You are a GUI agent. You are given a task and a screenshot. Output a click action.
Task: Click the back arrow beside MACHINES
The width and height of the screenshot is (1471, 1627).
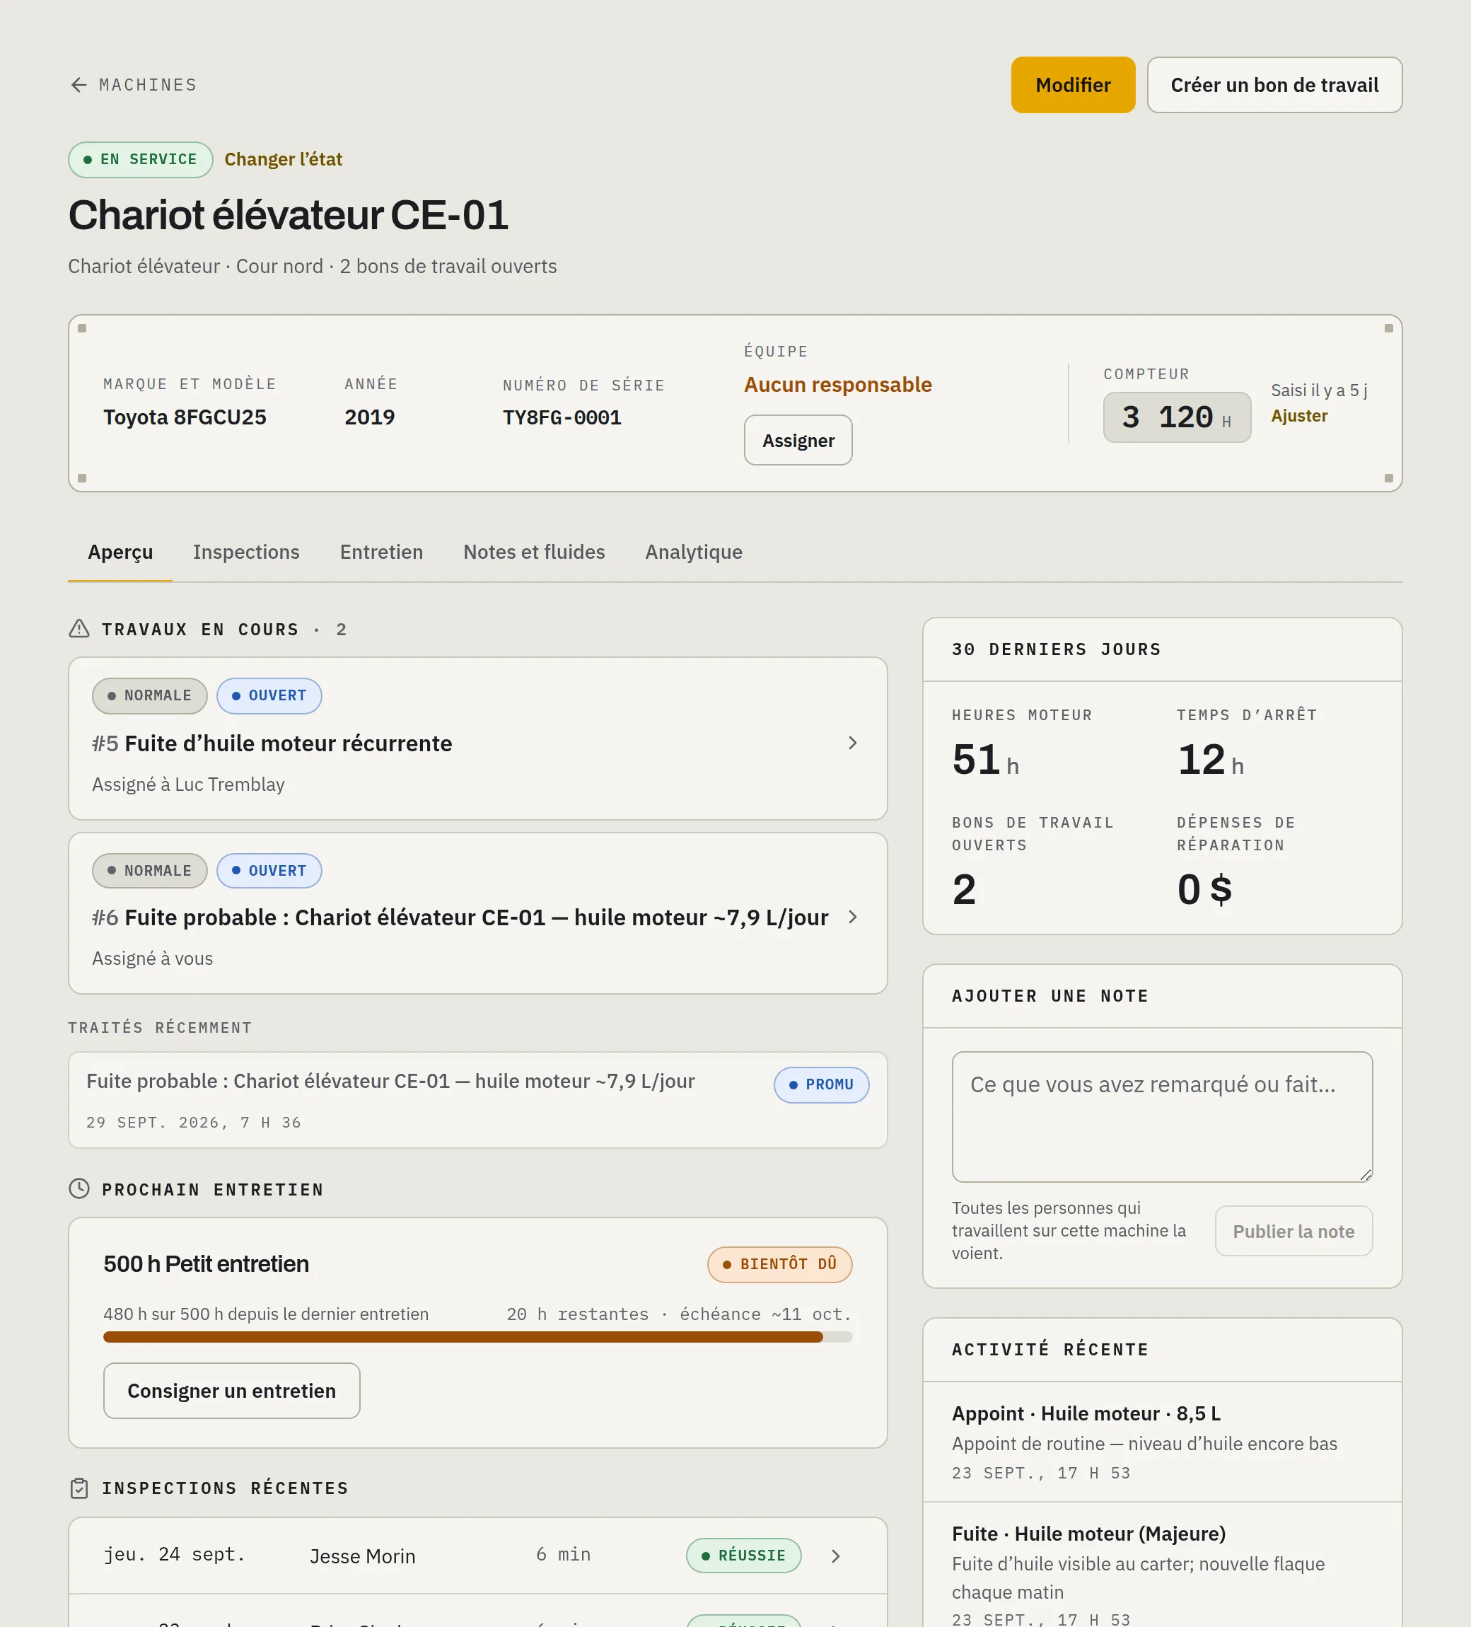[79, 85]
